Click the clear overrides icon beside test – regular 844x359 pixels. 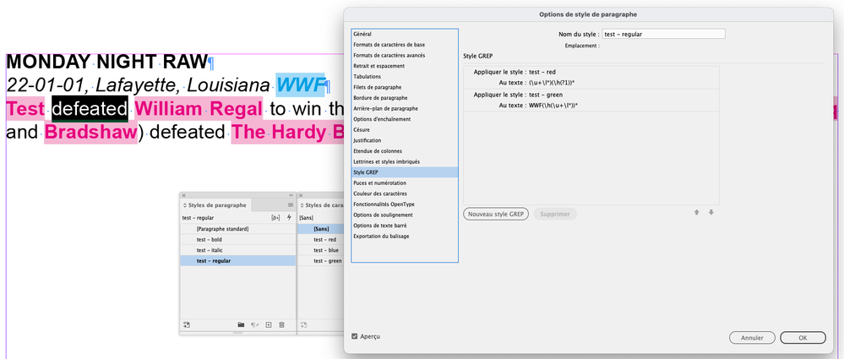tap(275, 218)
